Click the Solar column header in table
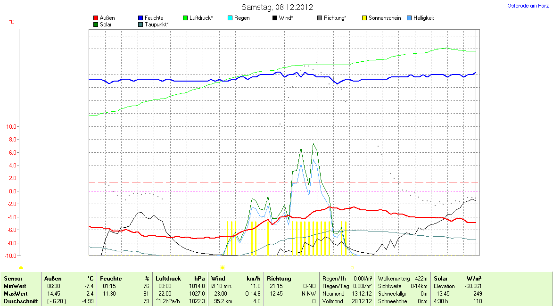 [x=441, y=279]
